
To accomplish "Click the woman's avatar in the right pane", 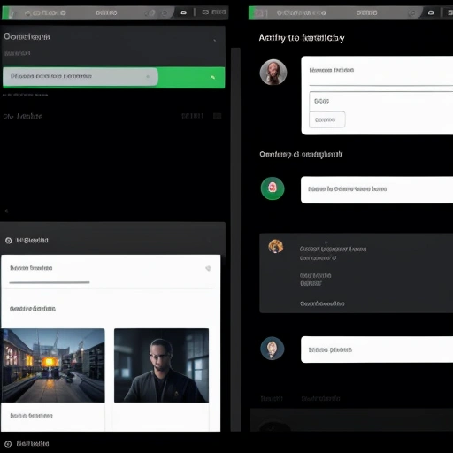I will click(x=273, y=73).
